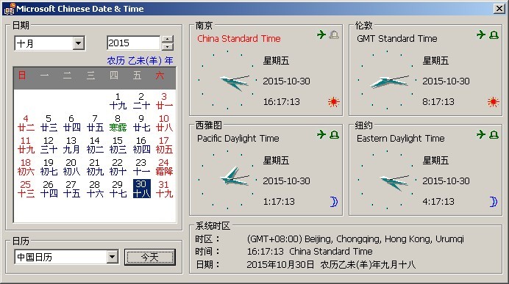
Task: Click the red sun icon in 南京 panel
Action: click(x=334, y=102)
